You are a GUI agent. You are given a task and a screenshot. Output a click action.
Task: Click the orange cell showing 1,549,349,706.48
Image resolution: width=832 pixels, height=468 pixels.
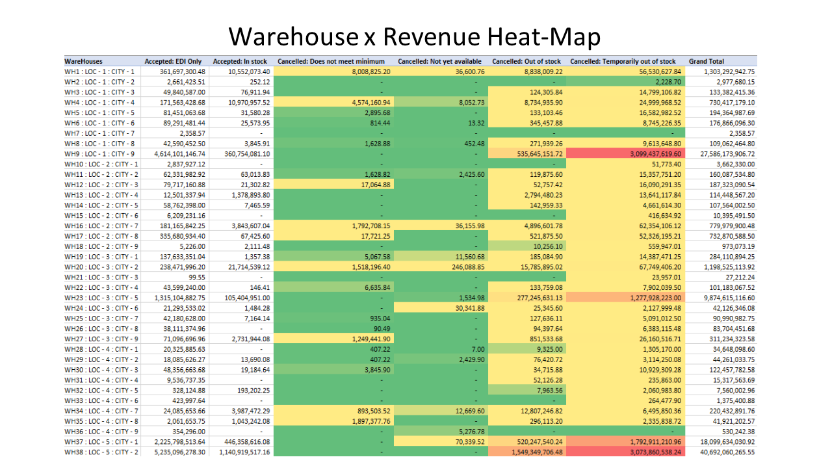coord(527,452)
